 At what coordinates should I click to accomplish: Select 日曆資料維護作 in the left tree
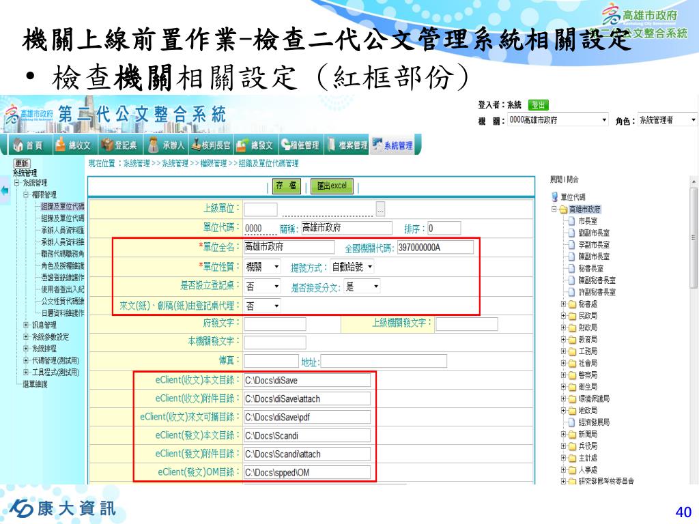point(62,312)
